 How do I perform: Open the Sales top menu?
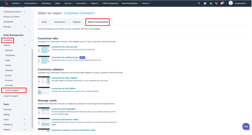pyautogui.click(x=58, y=3)
